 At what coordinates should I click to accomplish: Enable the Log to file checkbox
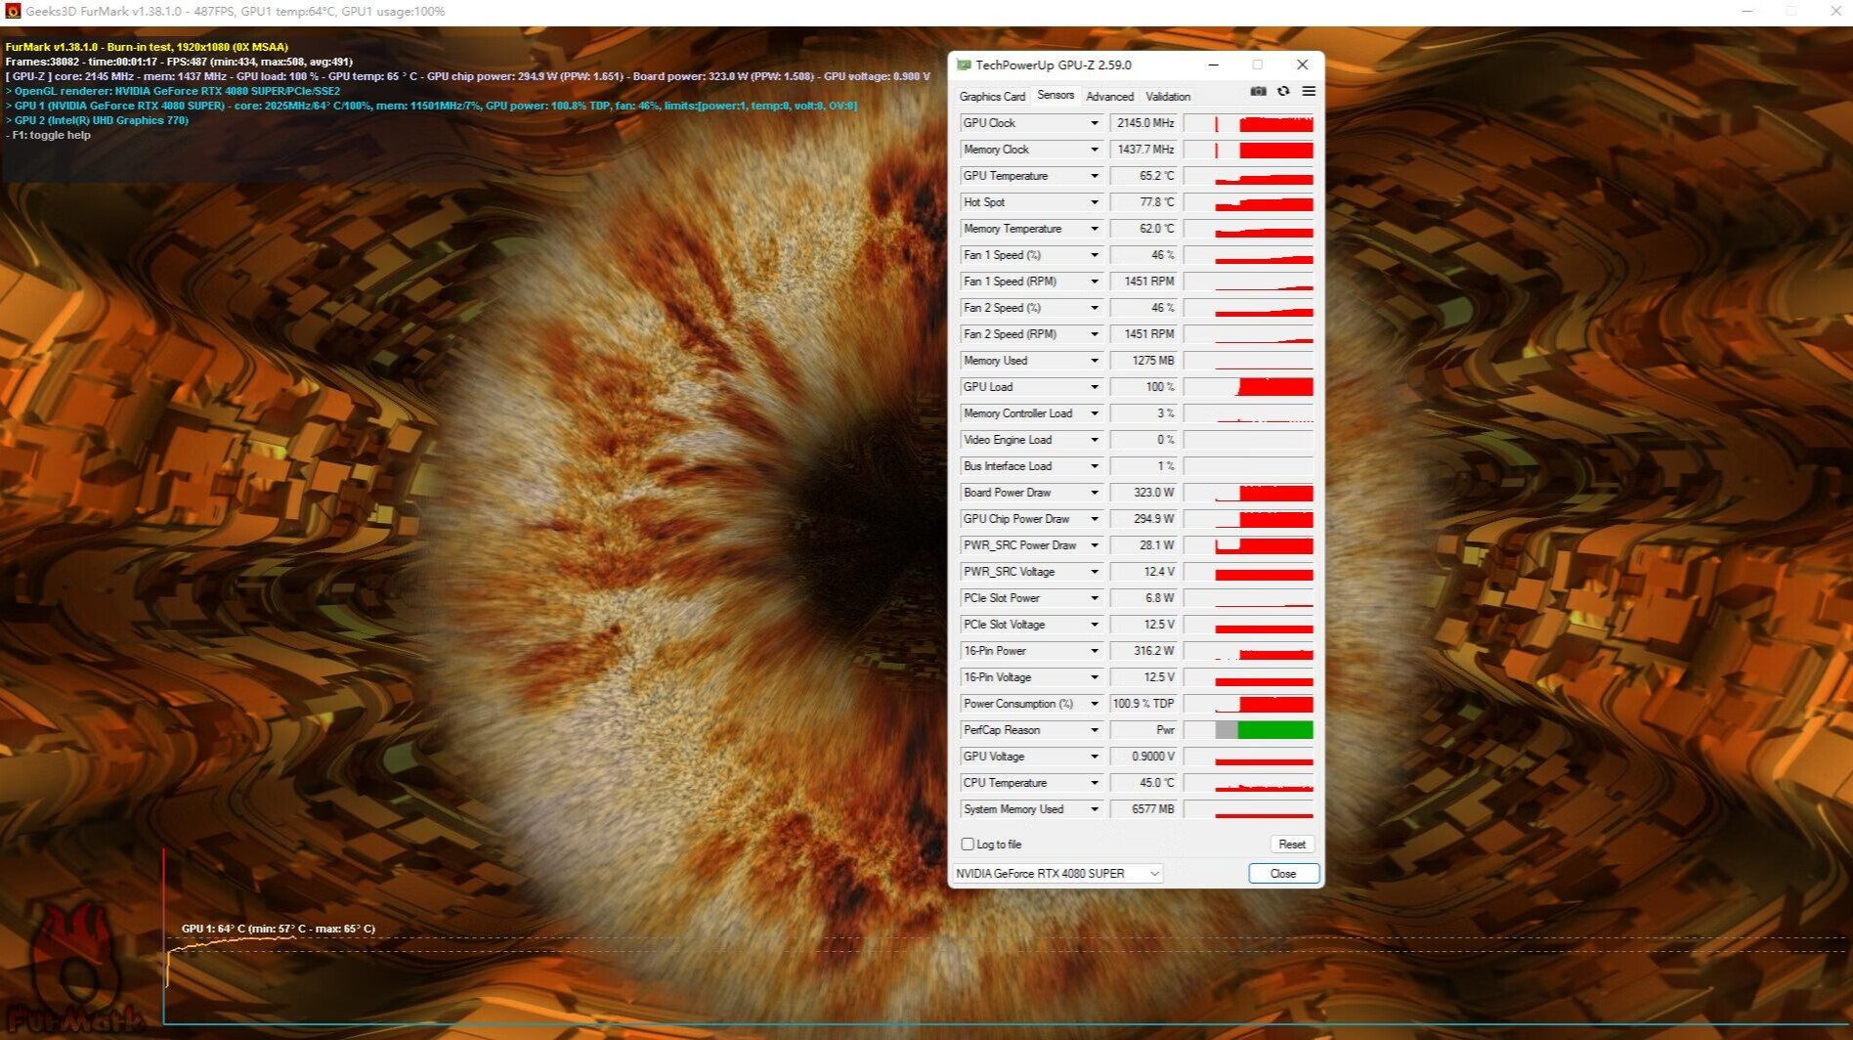[968, 844]
